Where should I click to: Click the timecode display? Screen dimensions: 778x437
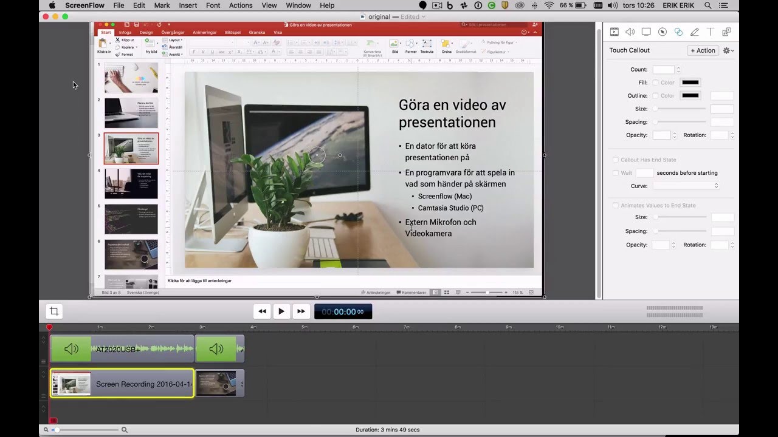click(x=343, y=311)
